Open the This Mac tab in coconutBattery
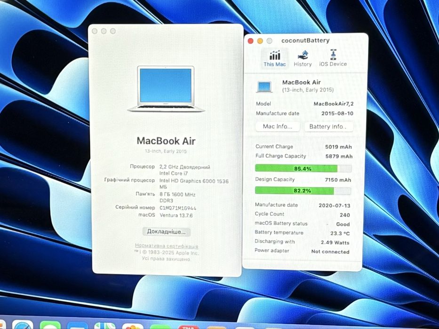 274,58
